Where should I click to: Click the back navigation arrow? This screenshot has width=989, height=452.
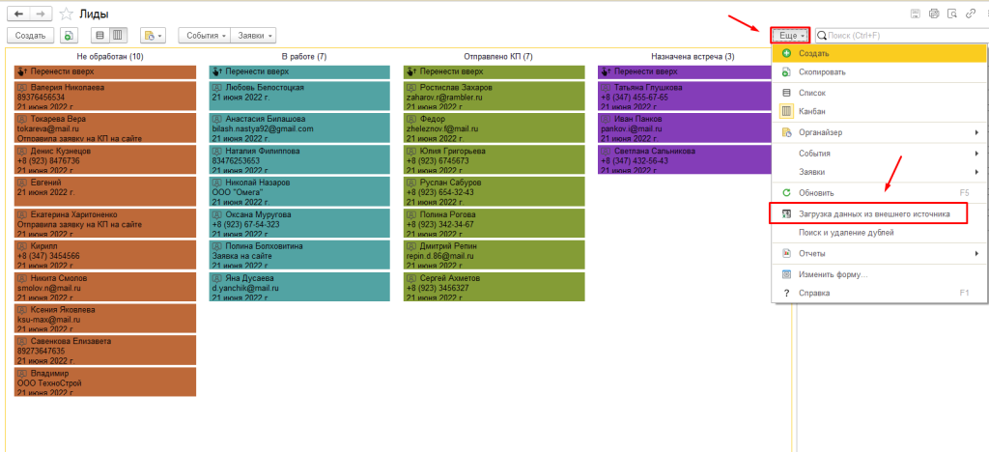(x=19, y=14)
